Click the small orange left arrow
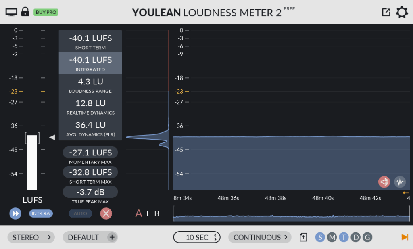413x249 pixels. [406, 193]
